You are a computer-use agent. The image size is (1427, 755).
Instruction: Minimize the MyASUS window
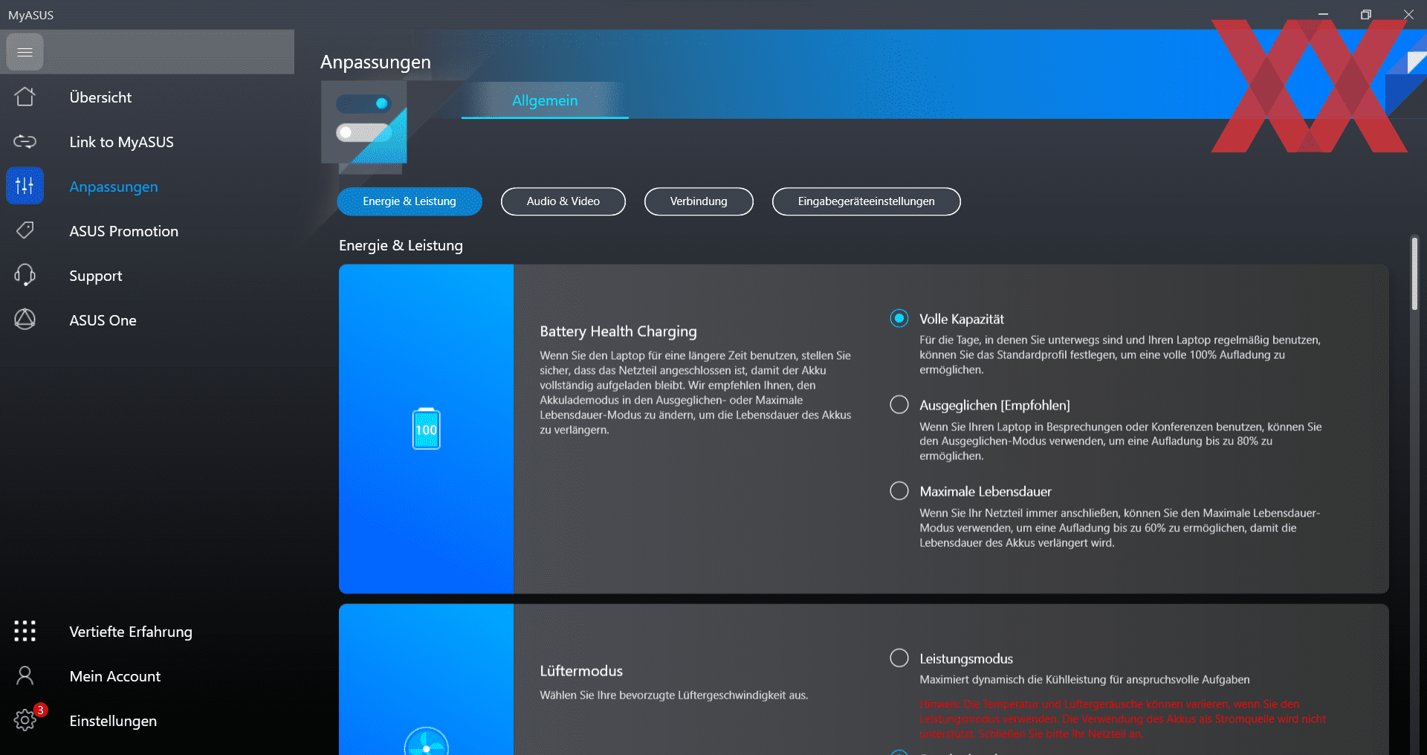[1323, 14]
